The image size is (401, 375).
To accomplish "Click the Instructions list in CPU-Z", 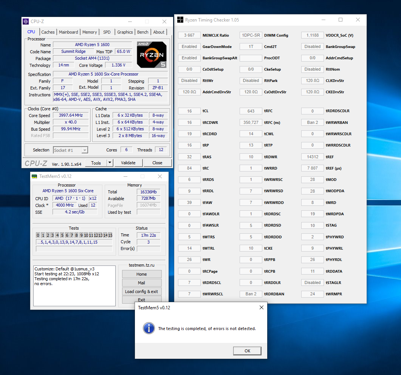I will point(110,97).
